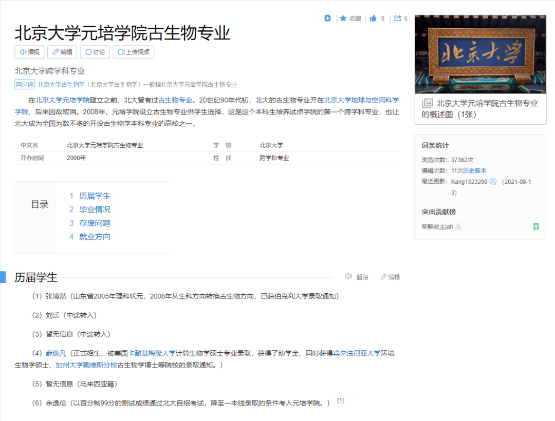Click the badge icon next to Kang1523200
This screenshot has height=421, width=555.
coord(493,182)
